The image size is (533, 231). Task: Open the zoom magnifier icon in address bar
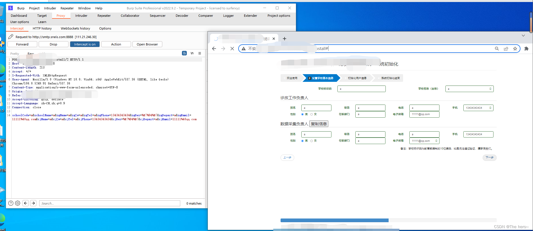497,49
